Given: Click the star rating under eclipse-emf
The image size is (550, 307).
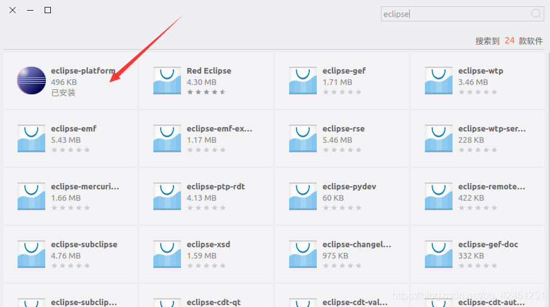Looking at the screenshot, I should click(x=70, y=150).
